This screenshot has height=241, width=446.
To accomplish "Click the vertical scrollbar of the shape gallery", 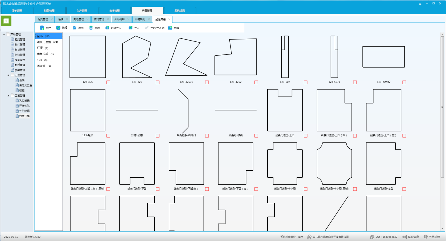I will coord(442,107).
